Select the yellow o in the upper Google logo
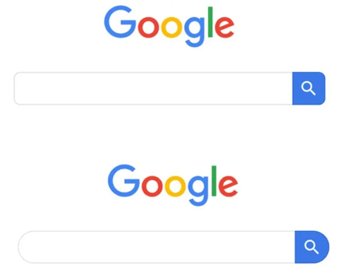The width and height of the screenshot is (339, 272). coord(172,27)
